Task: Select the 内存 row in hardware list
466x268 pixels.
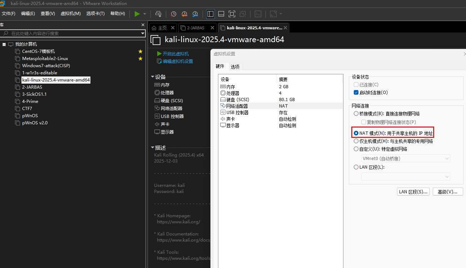Action: pyautogui.click(x=280, y=87)
